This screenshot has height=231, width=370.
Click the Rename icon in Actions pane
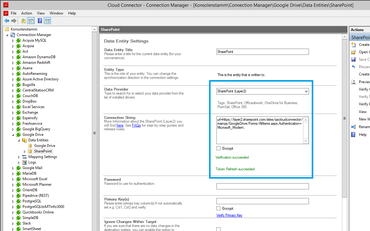click(353, 127)
